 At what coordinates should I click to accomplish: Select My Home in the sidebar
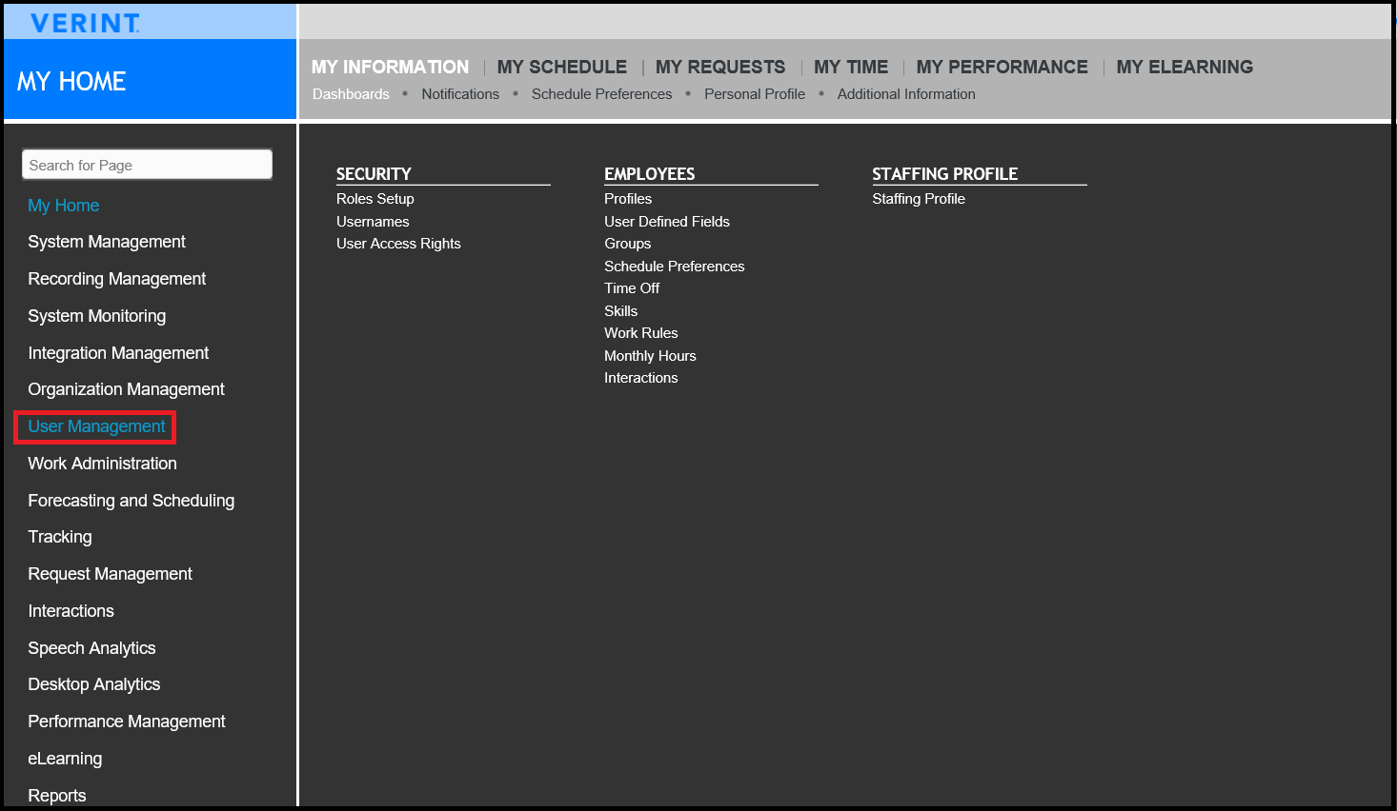(64, 206)
